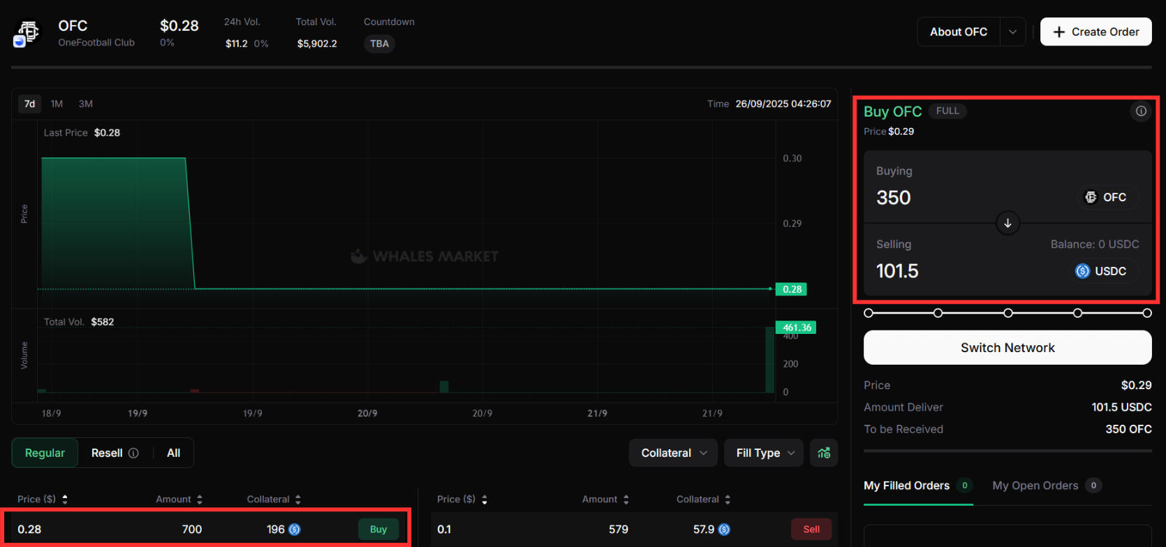Click the USDC token chip in Selling field

click(1103, 271)
